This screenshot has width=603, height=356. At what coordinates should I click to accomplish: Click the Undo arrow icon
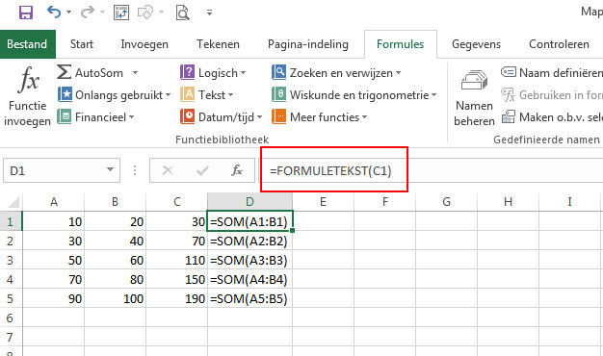coord(53,13)
